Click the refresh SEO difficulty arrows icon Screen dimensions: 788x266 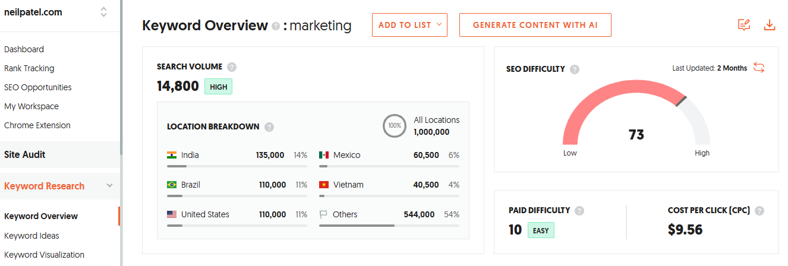click(x=759, y=68)
